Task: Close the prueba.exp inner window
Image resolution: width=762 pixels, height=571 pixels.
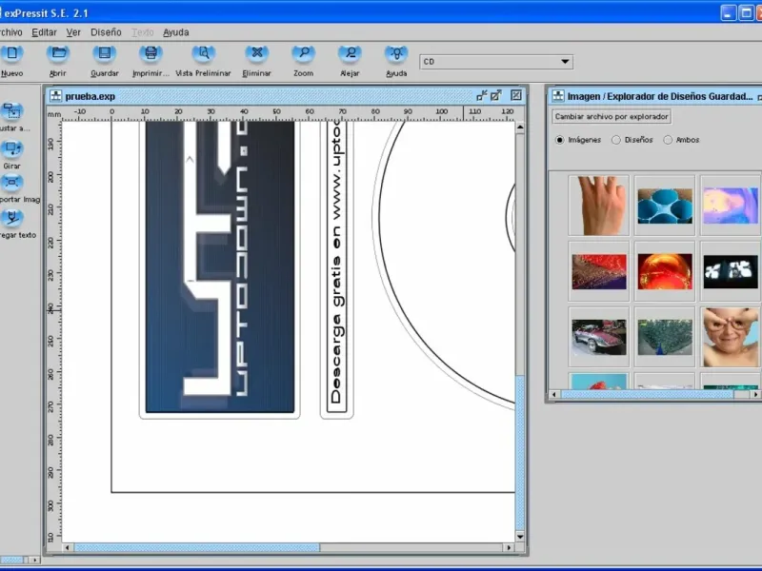Action: (516, 96)
